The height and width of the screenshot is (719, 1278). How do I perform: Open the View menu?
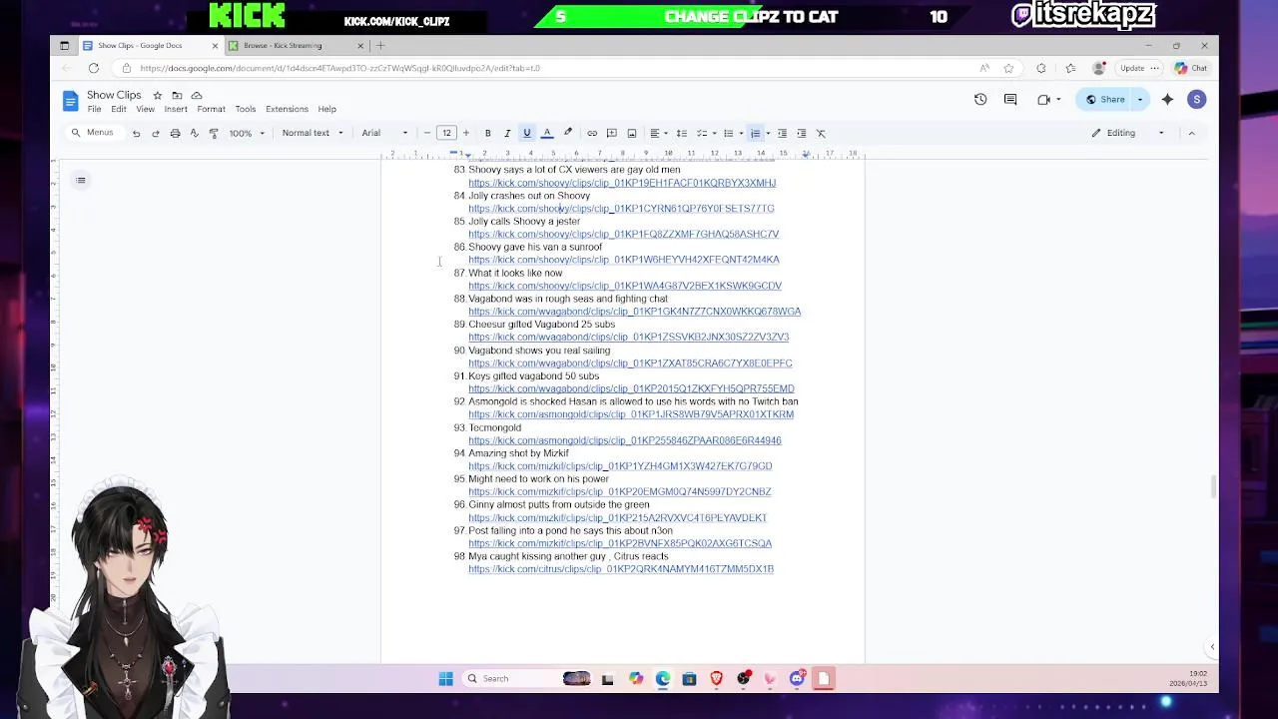coord(146,109)
